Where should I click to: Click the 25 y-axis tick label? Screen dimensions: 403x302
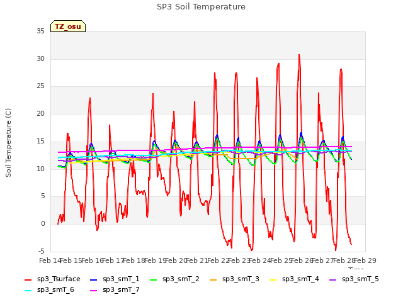click(x=40, y=86)
